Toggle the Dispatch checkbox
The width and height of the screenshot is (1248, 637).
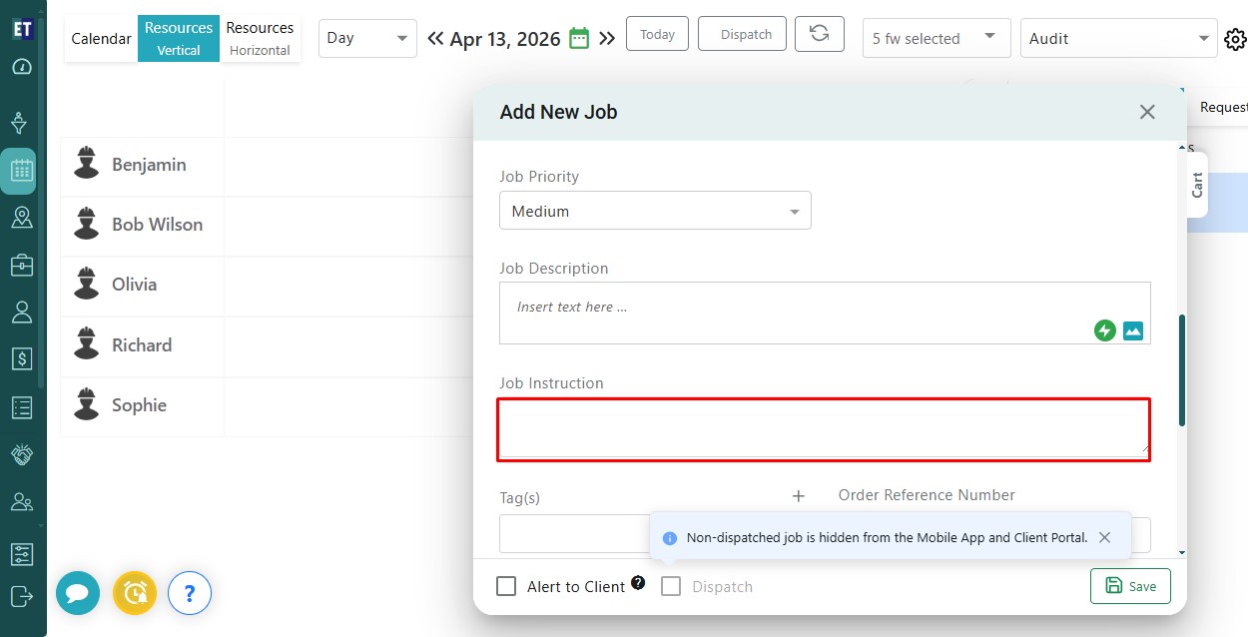671,586
